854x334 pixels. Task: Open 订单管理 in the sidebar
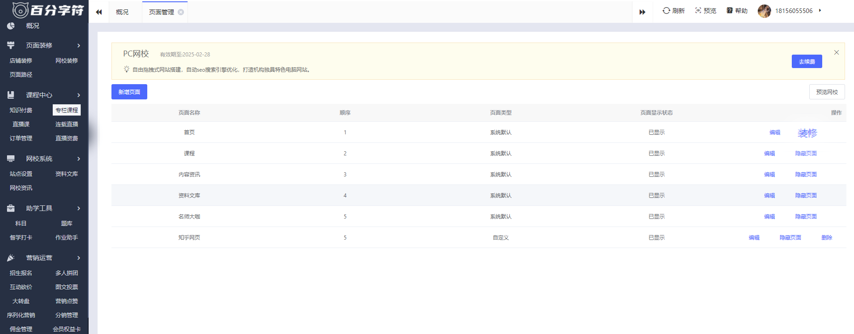tap(21, 138)
